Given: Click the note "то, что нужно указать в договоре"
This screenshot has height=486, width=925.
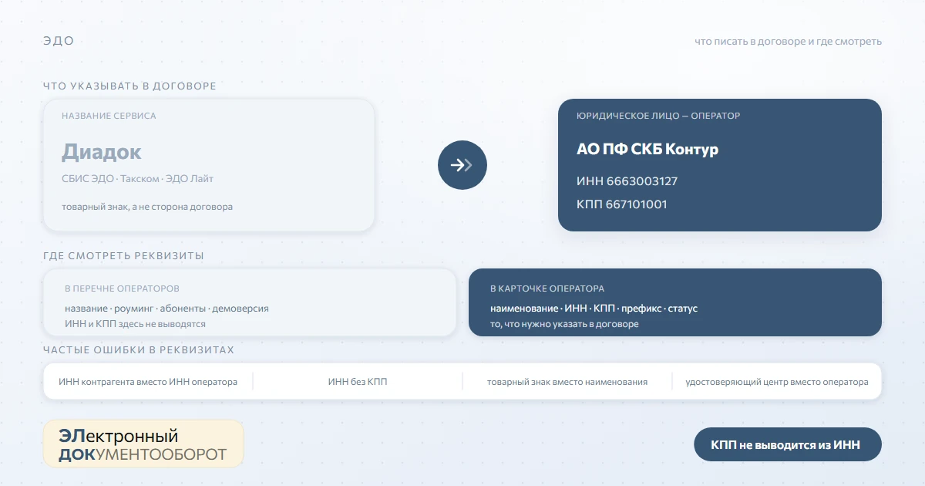Looking at the screenshot, I should [x=564, y=324].
